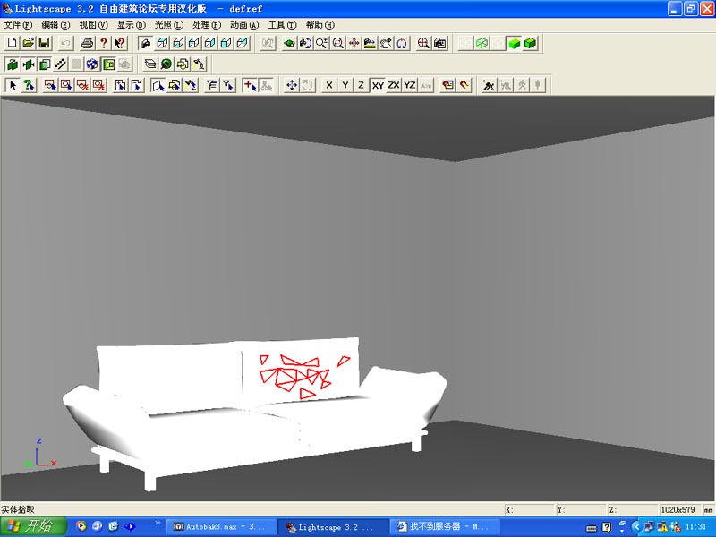This screenshot has width=716, height=537.
Task: Toggle the antialiasing diagonal line icon
Action: click(60, 64)
